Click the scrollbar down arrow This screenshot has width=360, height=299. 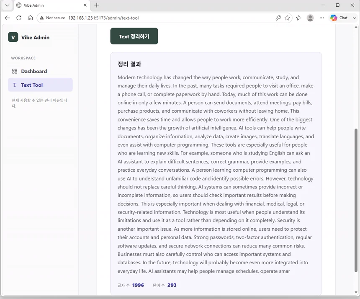pos(356,292)
